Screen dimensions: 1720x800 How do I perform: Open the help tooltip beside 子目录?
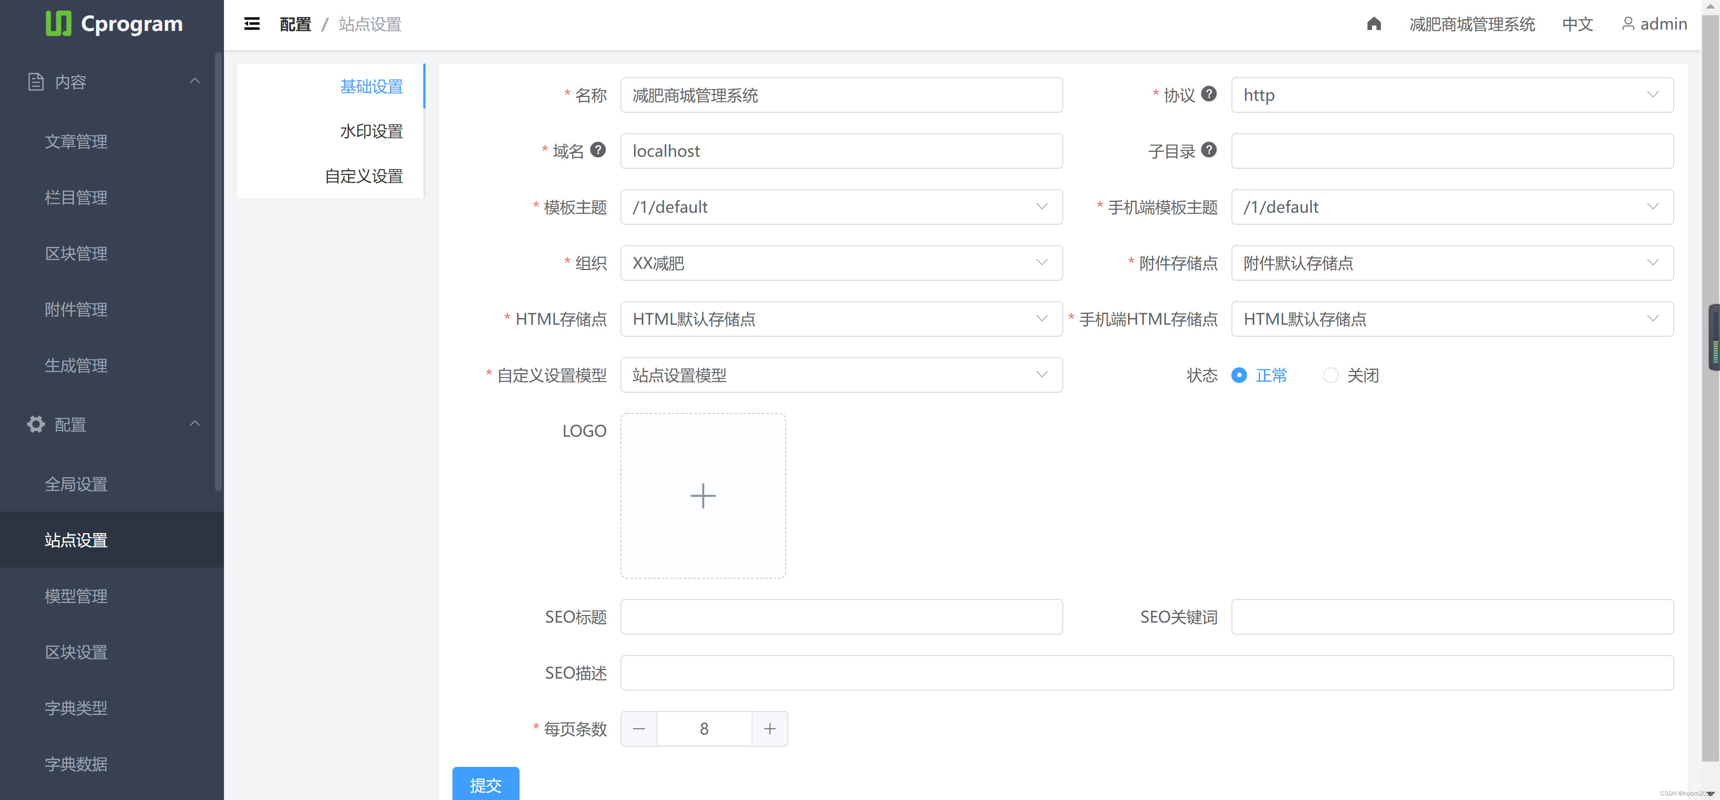(1208, 150)
